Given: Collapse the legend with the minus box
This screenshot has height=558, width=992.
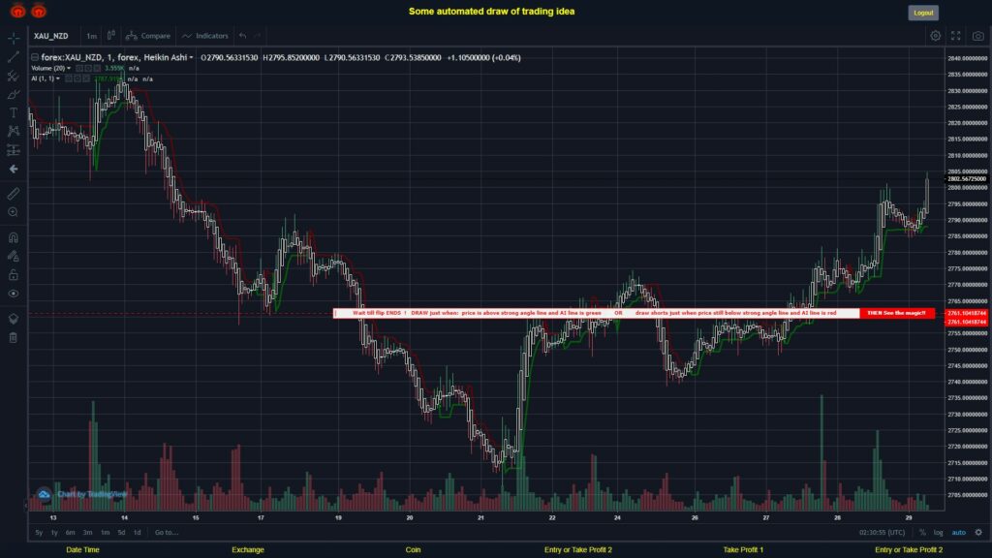Looking at the screenshot, I should (x=35, y=57).
